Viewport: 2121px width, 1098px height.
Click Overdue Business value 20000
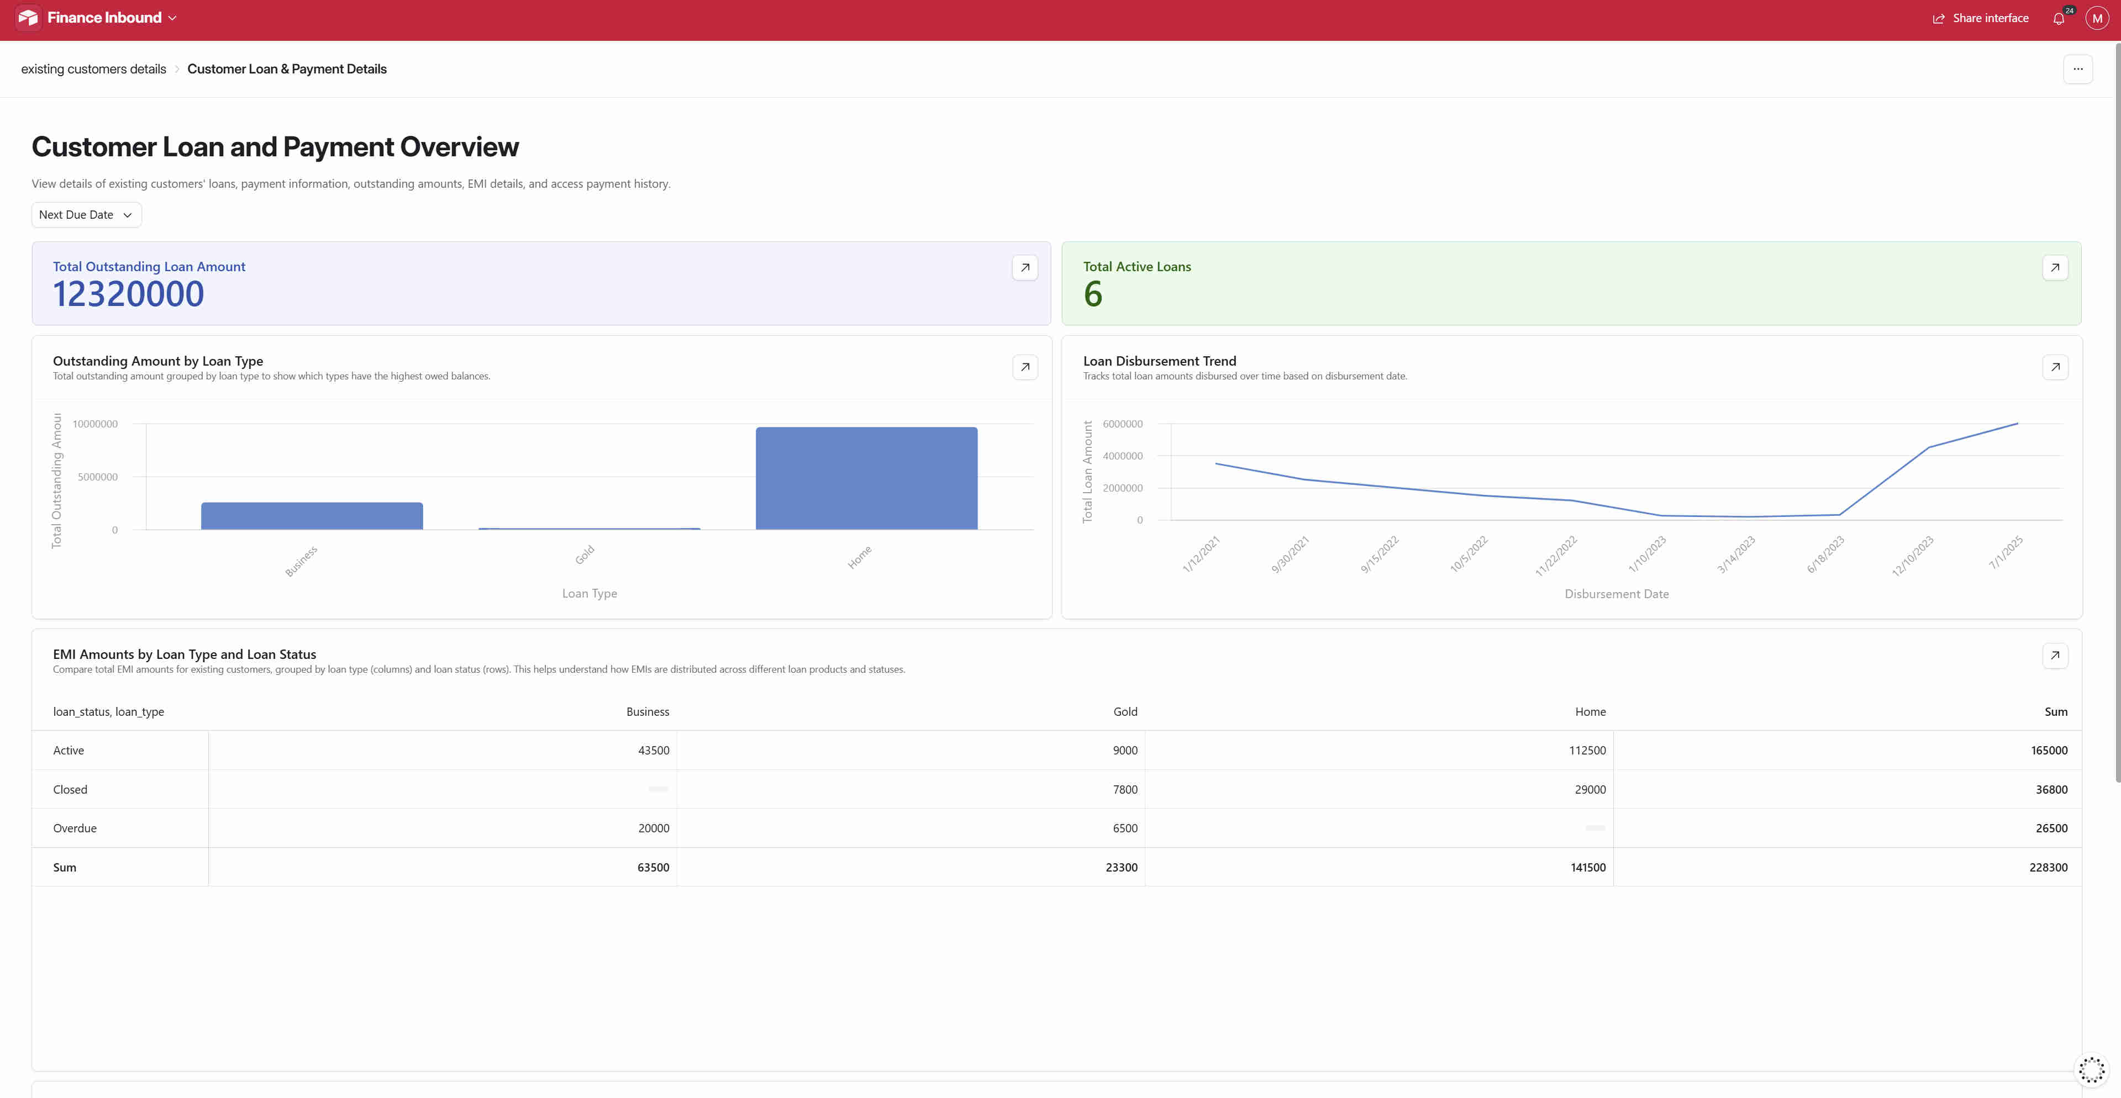point(653,828)
